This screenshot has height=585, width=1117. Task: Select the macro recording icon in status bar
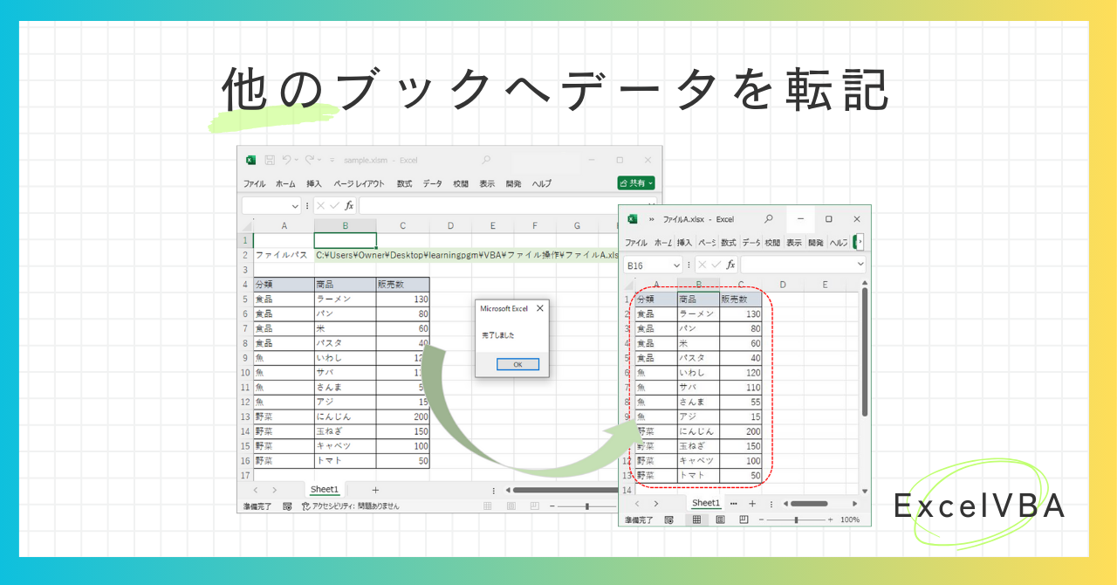tap(286, 506)
